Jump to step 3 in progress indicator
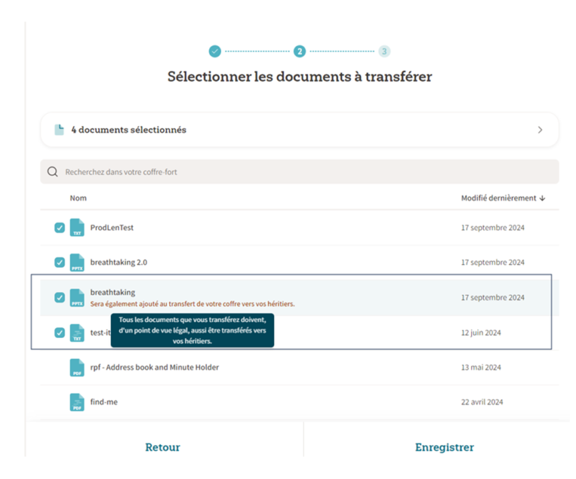This screenshot has height=479, width=576. pyautogui.click(x=384, y=51)
